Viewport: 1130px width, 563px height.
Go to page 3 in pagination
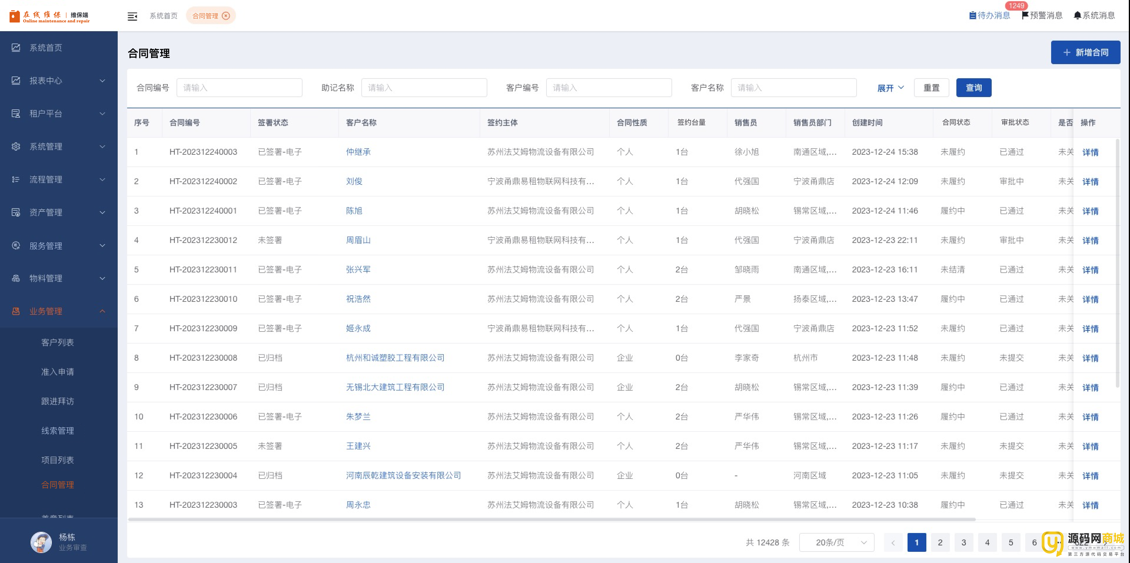(963, 542)
